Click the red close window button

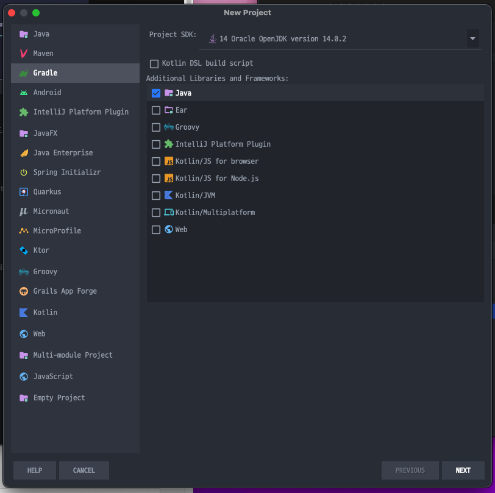point(12,13)
